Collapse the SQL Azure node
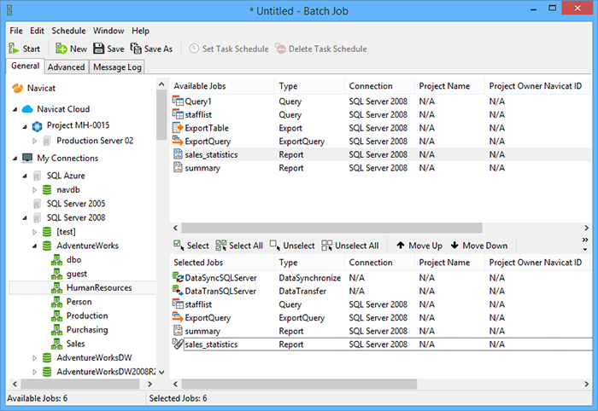This screenshot has width=598, height=411. tap(25, 176)
